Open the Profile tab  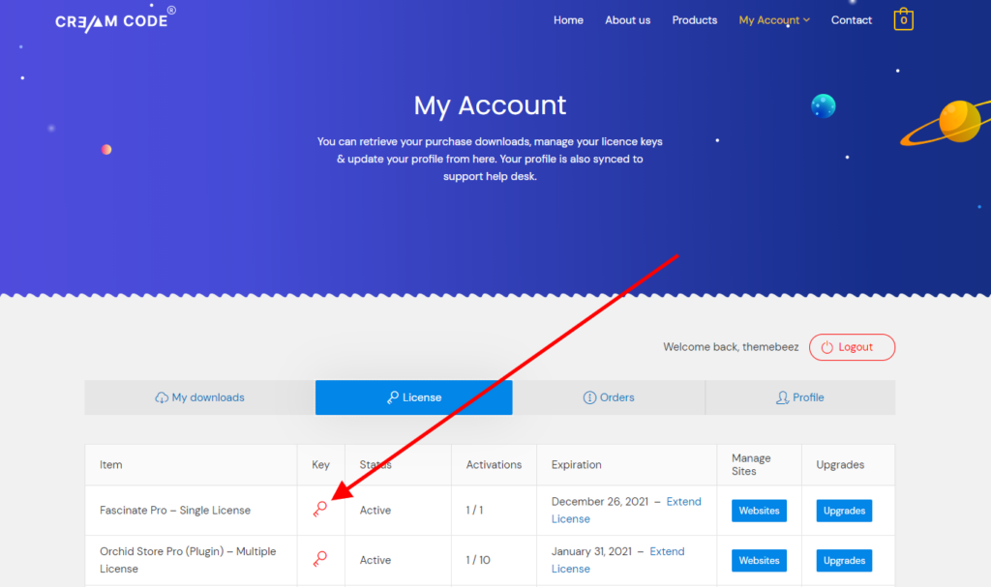(x=800, y=397)
